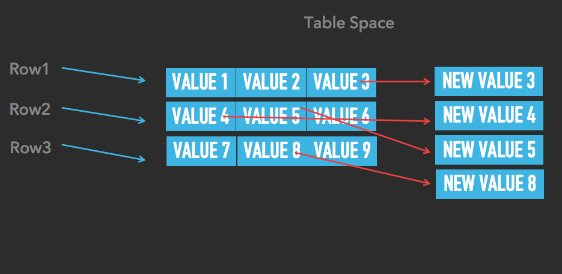Click the VALUE 1 cell
This screenshot has width=562, height=274.
click(200, 82)
